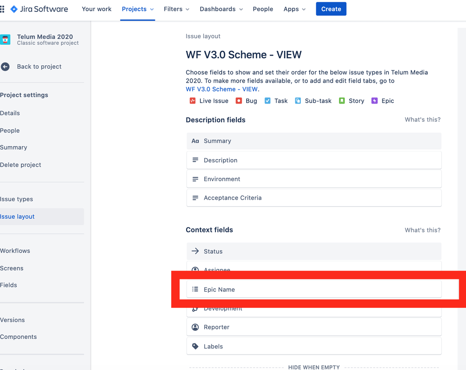Select the Description field row
Image resolution: width=466 pixels, height=370 pixels.
pyautogui.click(x=314, y=160)
